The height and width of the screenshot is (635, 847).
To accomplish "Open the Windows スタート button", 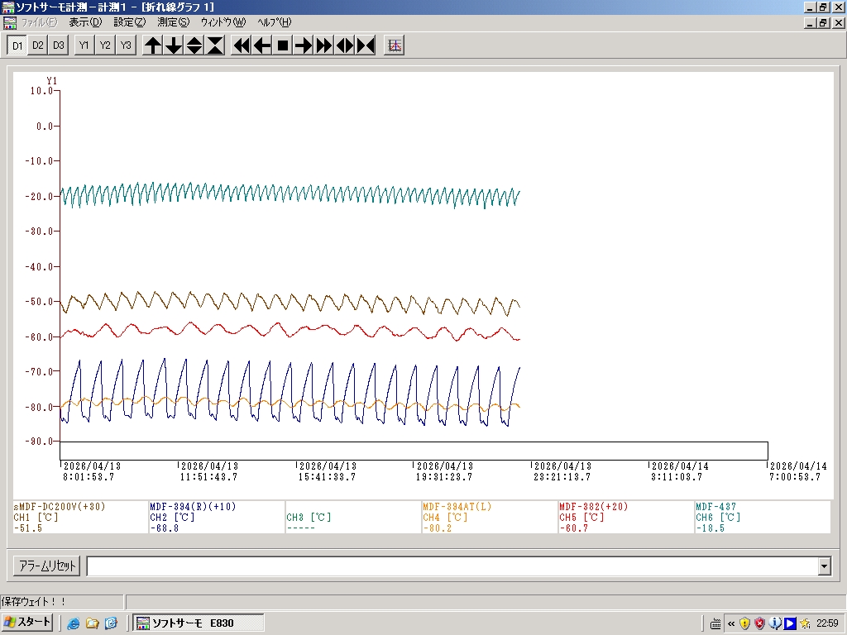I will 28,623.
